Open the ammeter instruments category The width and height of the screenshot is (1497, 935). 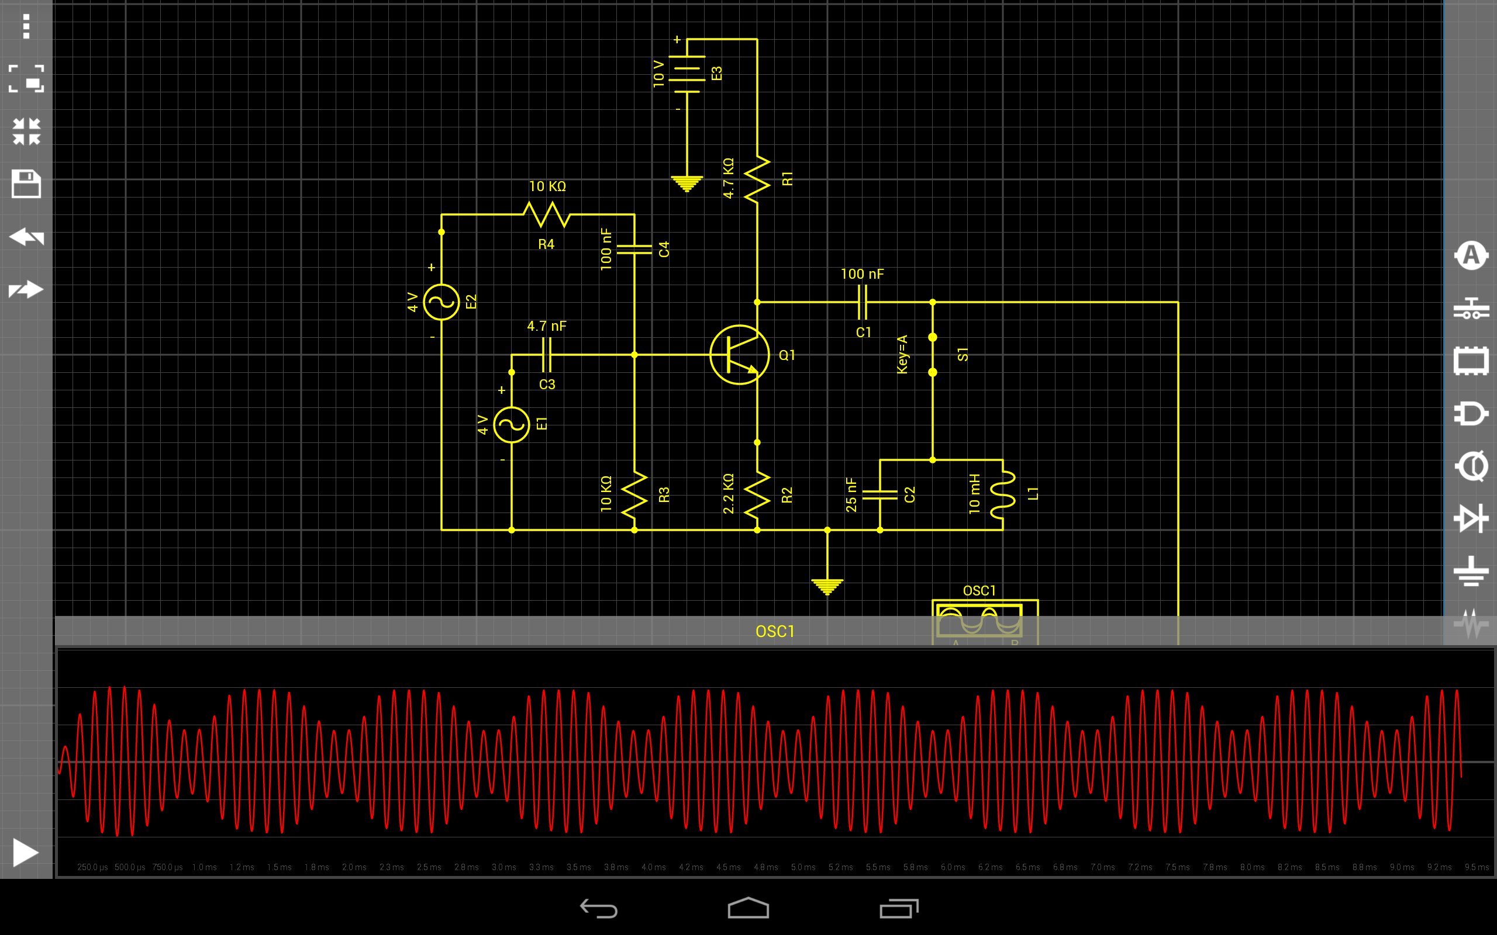click(1471, 255)
